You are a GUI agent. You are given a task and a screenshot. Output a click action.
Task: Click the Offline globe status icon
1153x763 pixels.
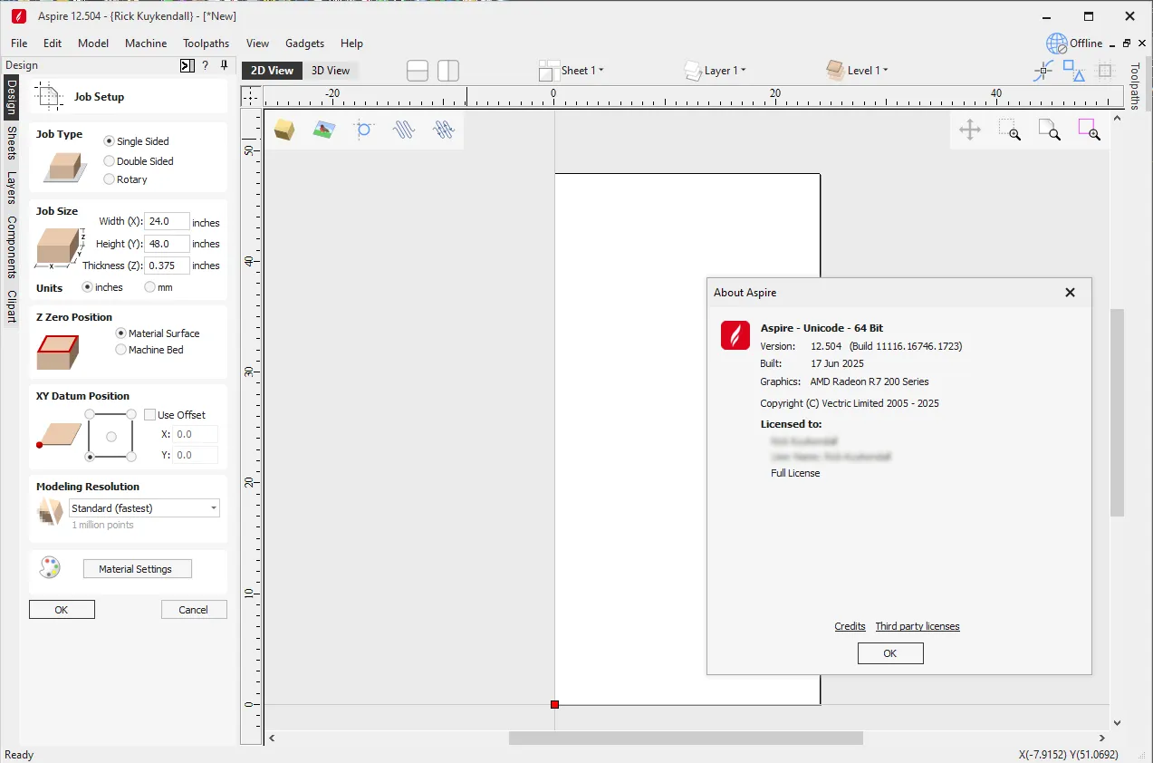pos(1056,43)
